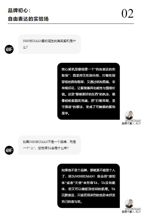The height and width of the screenshot is (215, 144).
Task: Click the last line 自己的喜与悲 in the second answer
Action: (x=71, y=202)
